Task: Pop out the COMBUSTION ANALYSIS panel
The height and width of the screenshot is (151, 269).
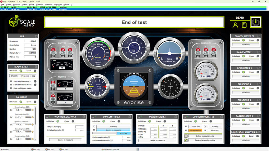Action: point(259,132)
